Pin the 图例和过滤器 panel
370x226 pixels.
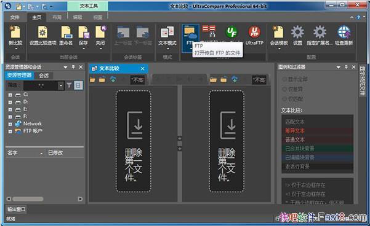pyautogui.click(x=346, y=67)
